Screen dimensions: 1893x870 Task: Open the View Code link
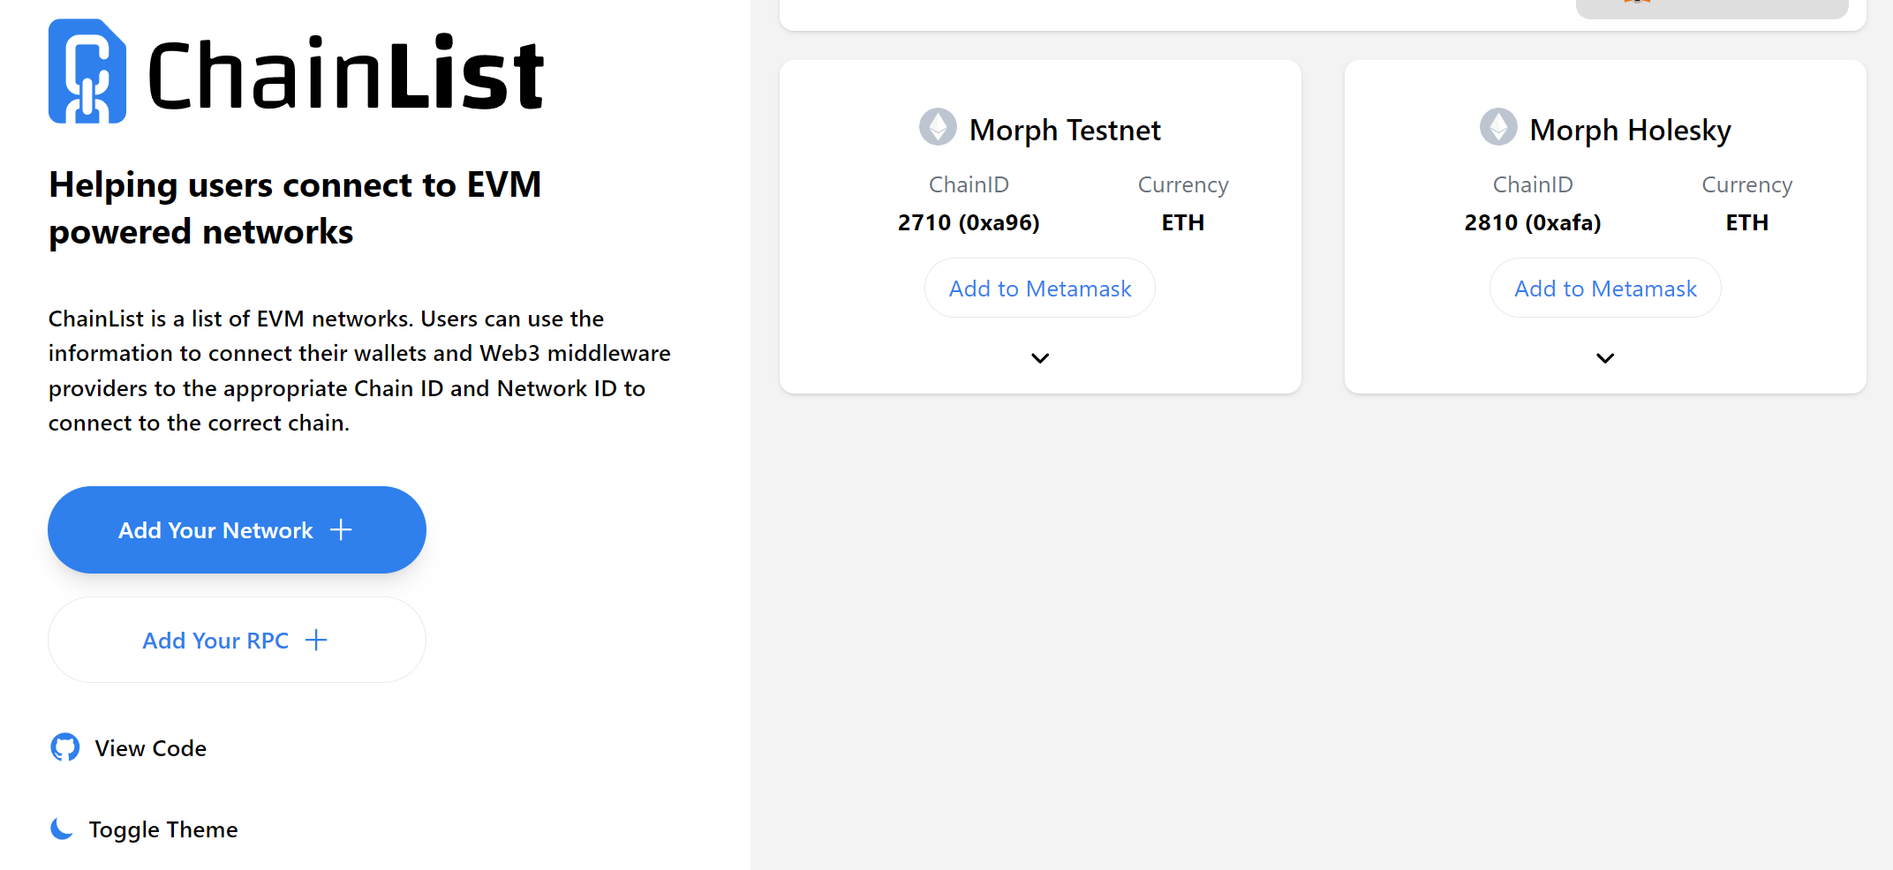[150, 748]
